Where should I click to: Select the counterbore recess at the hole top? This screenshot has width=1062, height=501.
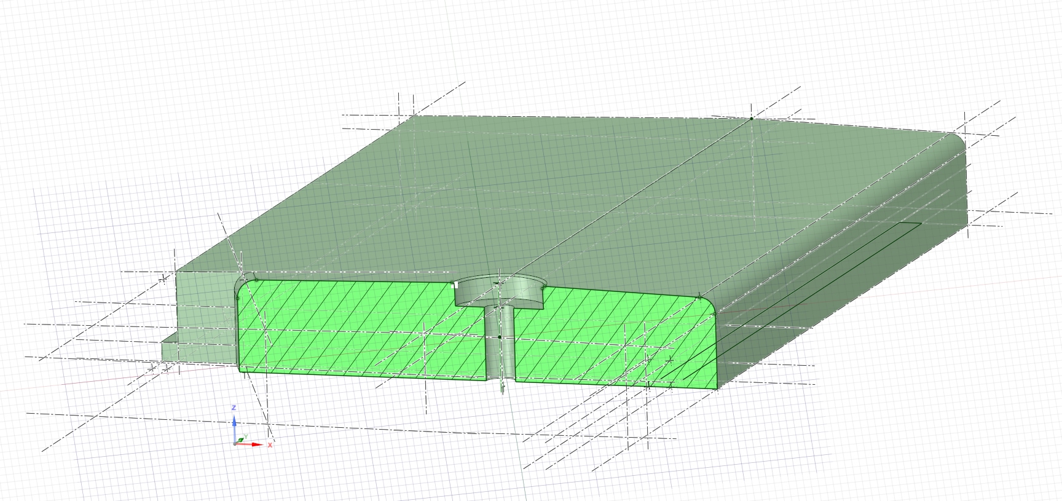pos(500,291)
